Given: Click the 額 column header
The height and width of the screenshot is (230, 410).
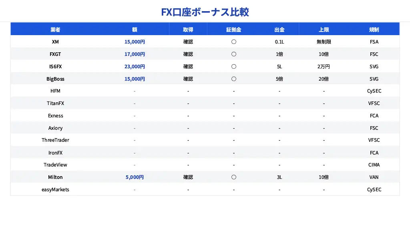Looking at the screenshot, I should [x=135, y=30].
